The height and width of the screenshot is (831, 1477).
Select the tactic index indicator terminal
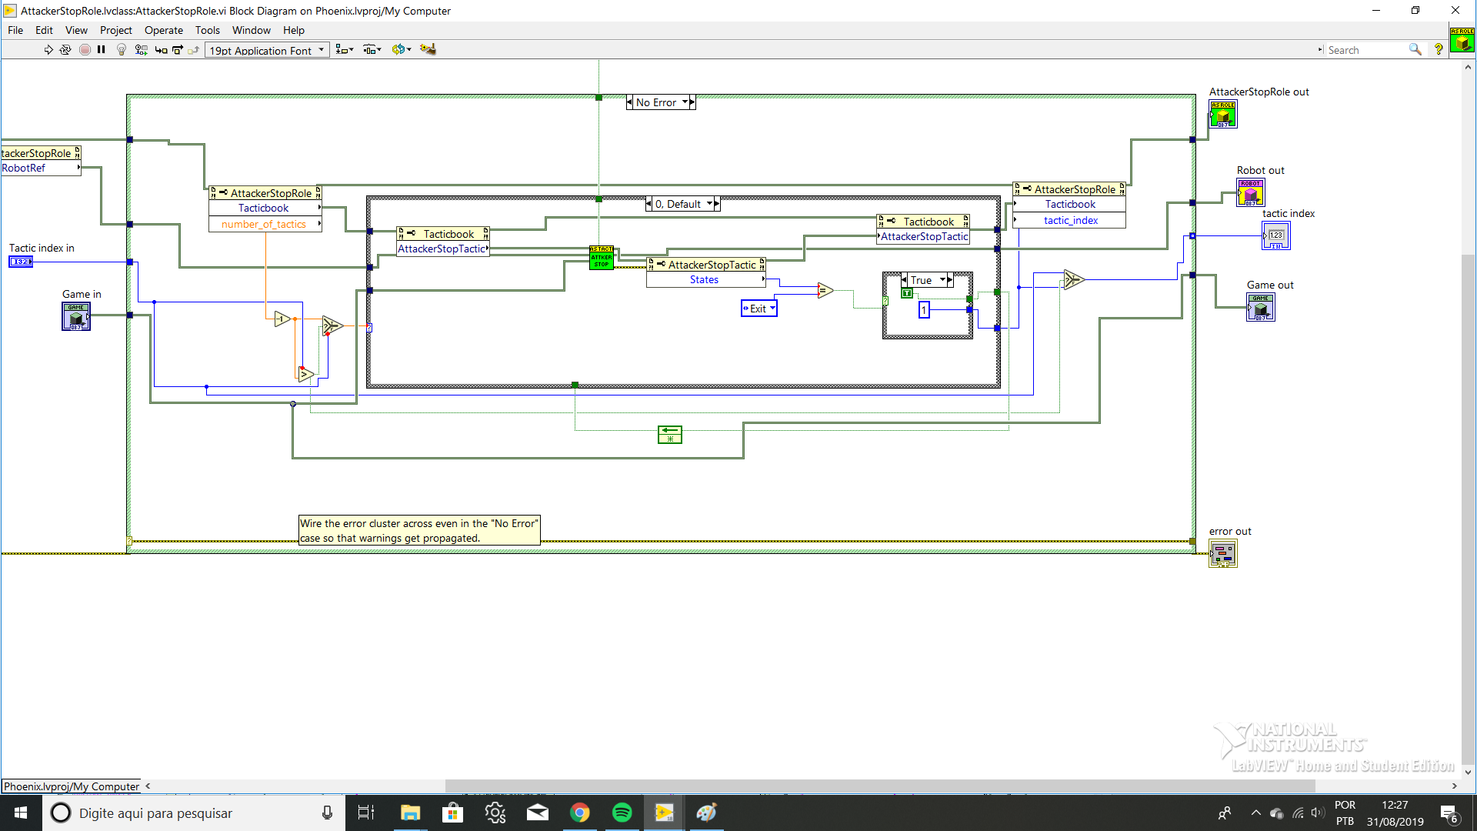pos(1276,235)
